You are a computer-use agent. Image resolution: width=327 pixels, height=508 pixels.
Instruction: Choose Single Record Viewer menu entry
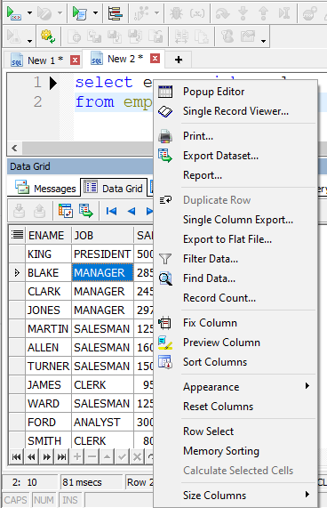pyautogui.click(x=235, y=111)
